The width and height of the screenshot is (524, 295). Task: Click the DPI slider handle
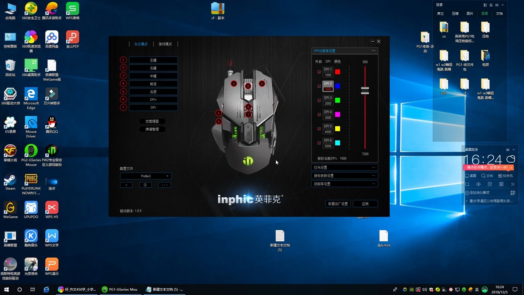coord(365,91)
